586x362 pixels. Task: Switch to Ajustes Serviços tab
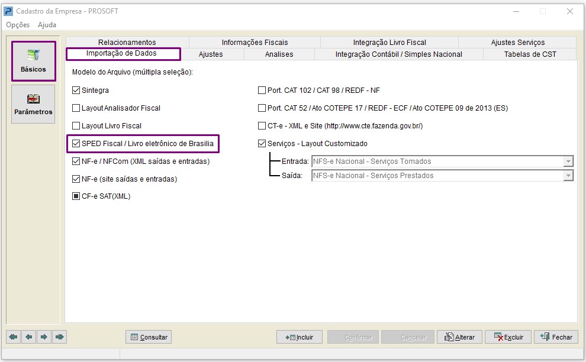coord(517,42)
